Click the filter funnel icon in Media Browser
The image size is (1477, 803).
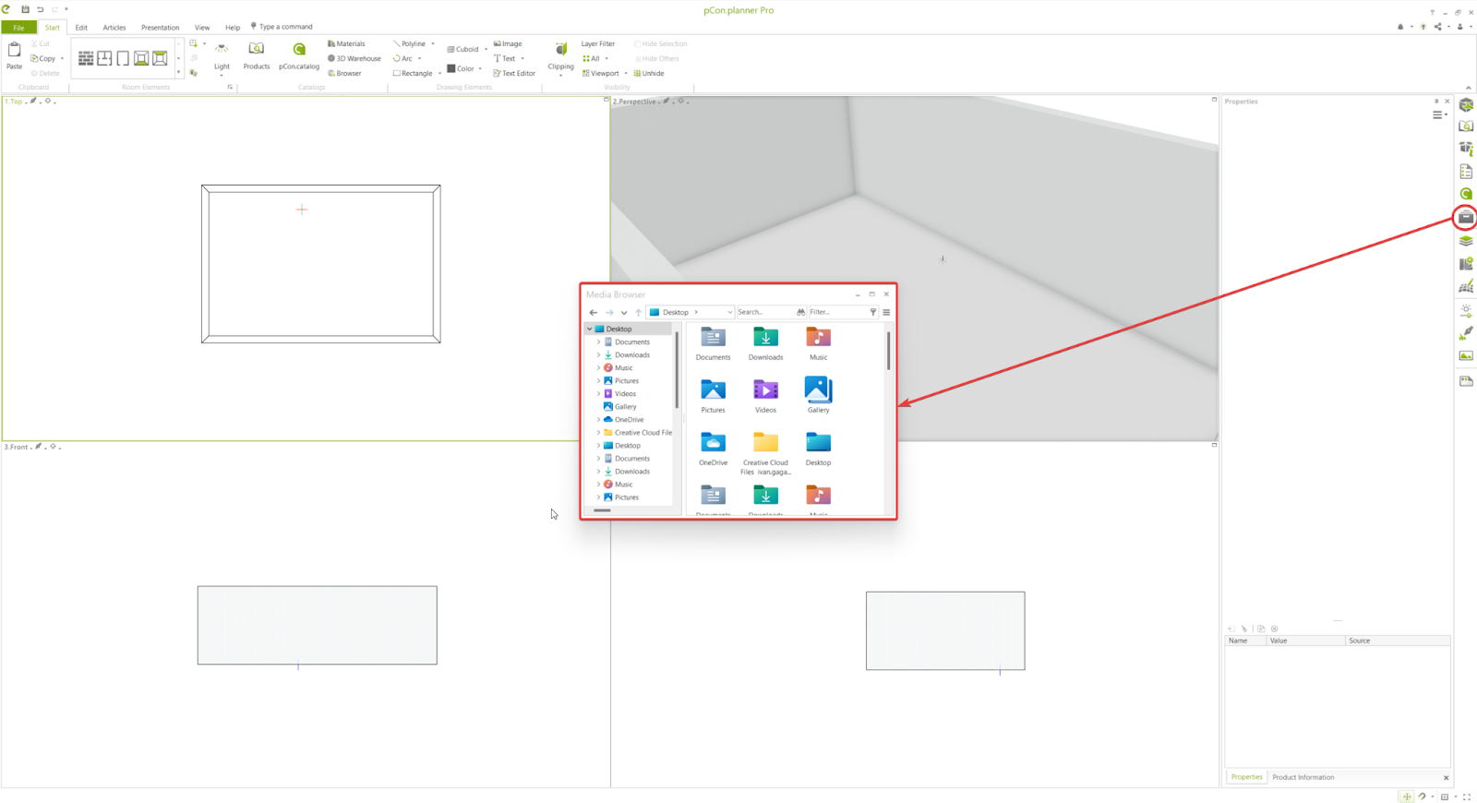(872, 312)
